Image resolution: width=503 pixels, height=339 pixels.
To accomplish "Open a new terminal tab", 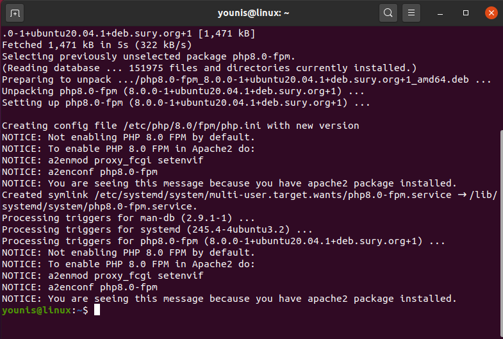I will [16, 12].
